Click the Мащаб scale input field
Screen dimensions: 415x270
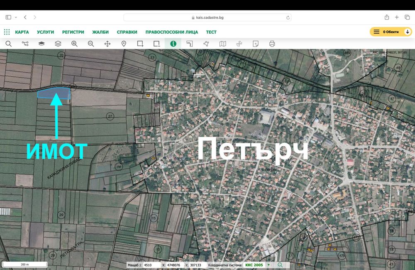tap(151, 265)
